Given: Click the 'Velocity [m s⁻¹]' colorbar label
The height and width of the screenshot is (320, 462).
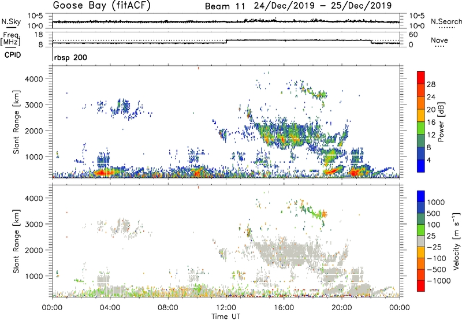Looking at the screenshot, I should point(456,241).
